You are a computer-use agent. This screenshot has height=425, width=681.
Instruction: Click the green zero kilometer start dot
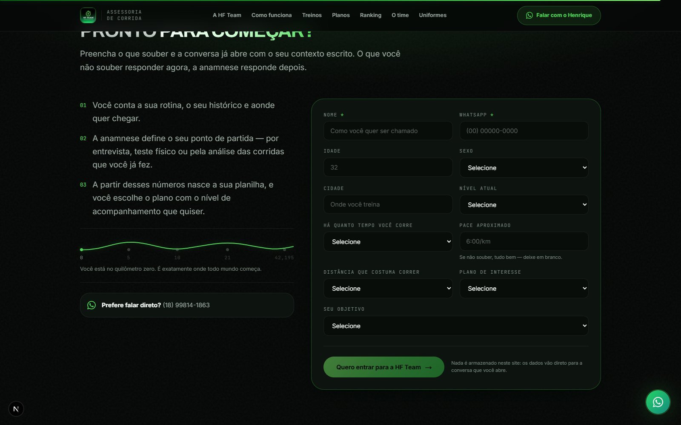point(82,249)
